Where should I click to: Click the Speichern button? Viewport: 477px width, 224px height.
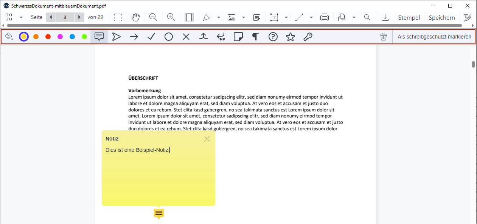click(442, 17)
